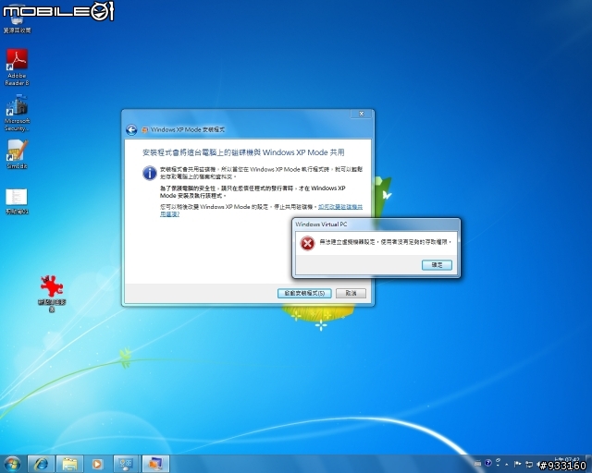
Task: Click the blue info icon in setup wizard
Action: (150, 173)
